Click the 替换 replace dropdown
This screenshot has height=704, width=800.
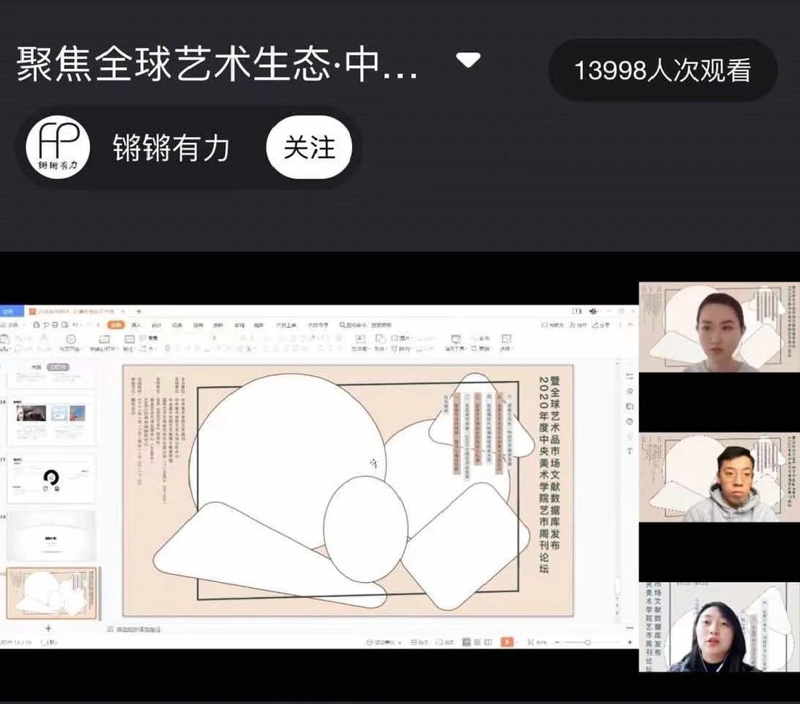click(481, 349)
